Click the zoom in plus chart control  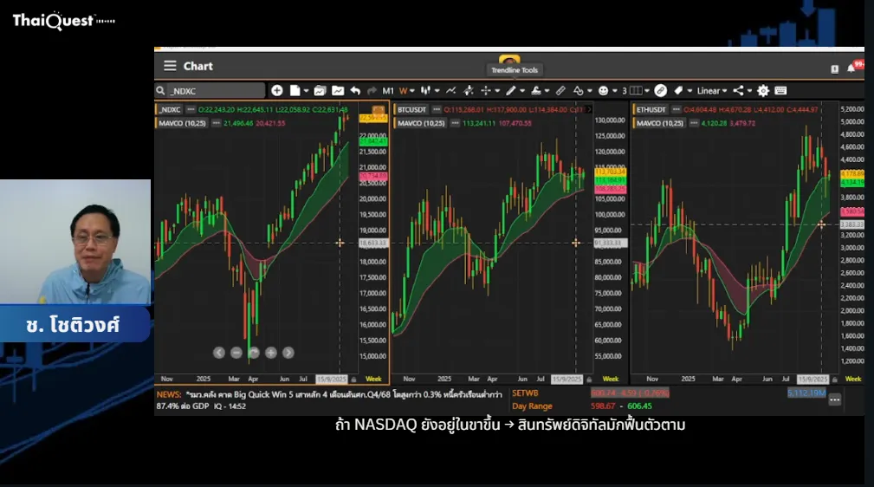point(271,353)
